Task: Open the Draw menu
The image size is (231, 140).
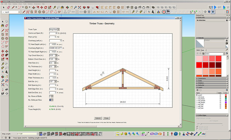Action: [x=20, y=4]
